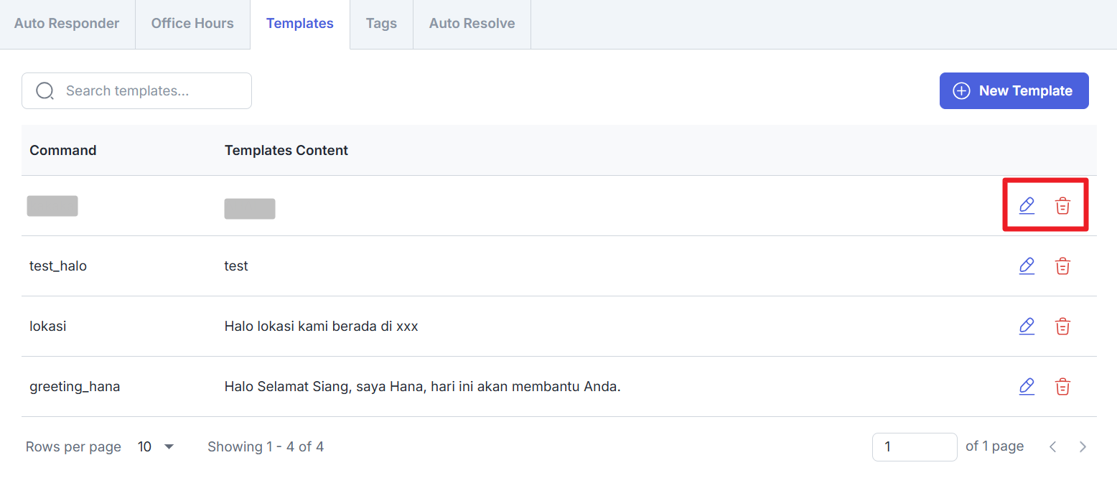Screen dimensions: 1117x483
Task: Delete the greeting_hana template
Action: click(x=1062, y=387)
